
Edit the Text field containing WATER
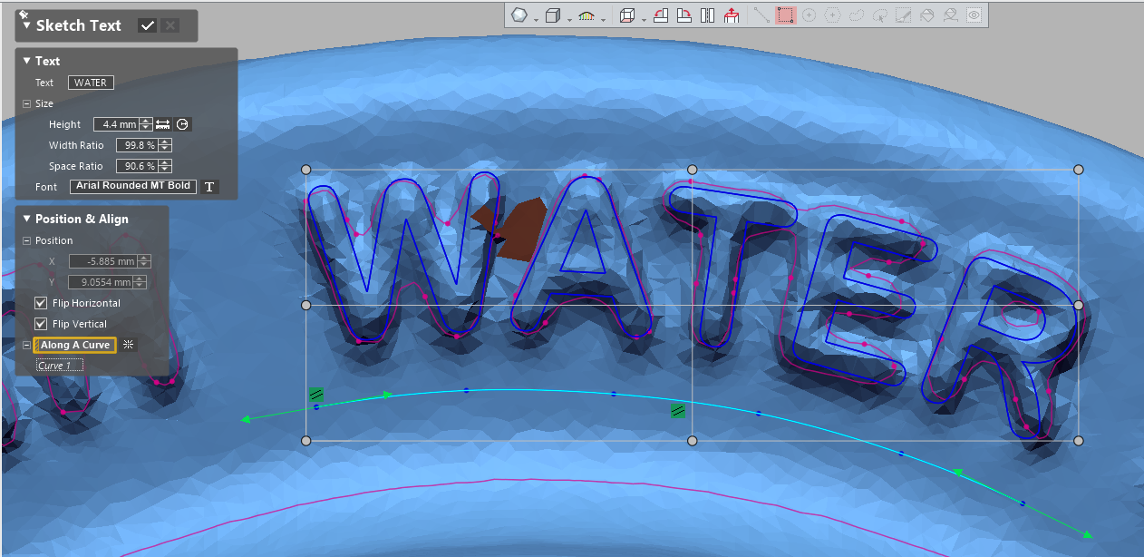[x=91, y=83]
